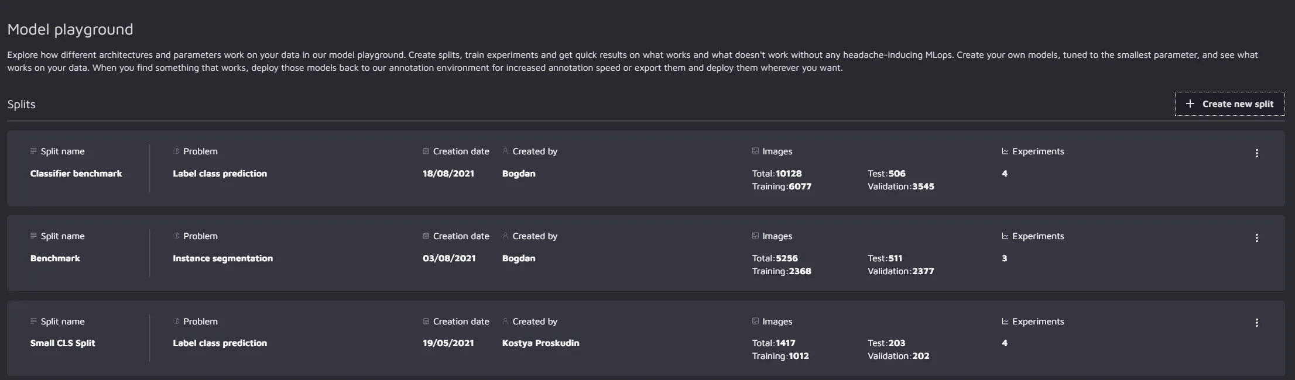
Task: Click the user icon next to Created by in Small CLS Split row
Action: click(x=505, y=322)
